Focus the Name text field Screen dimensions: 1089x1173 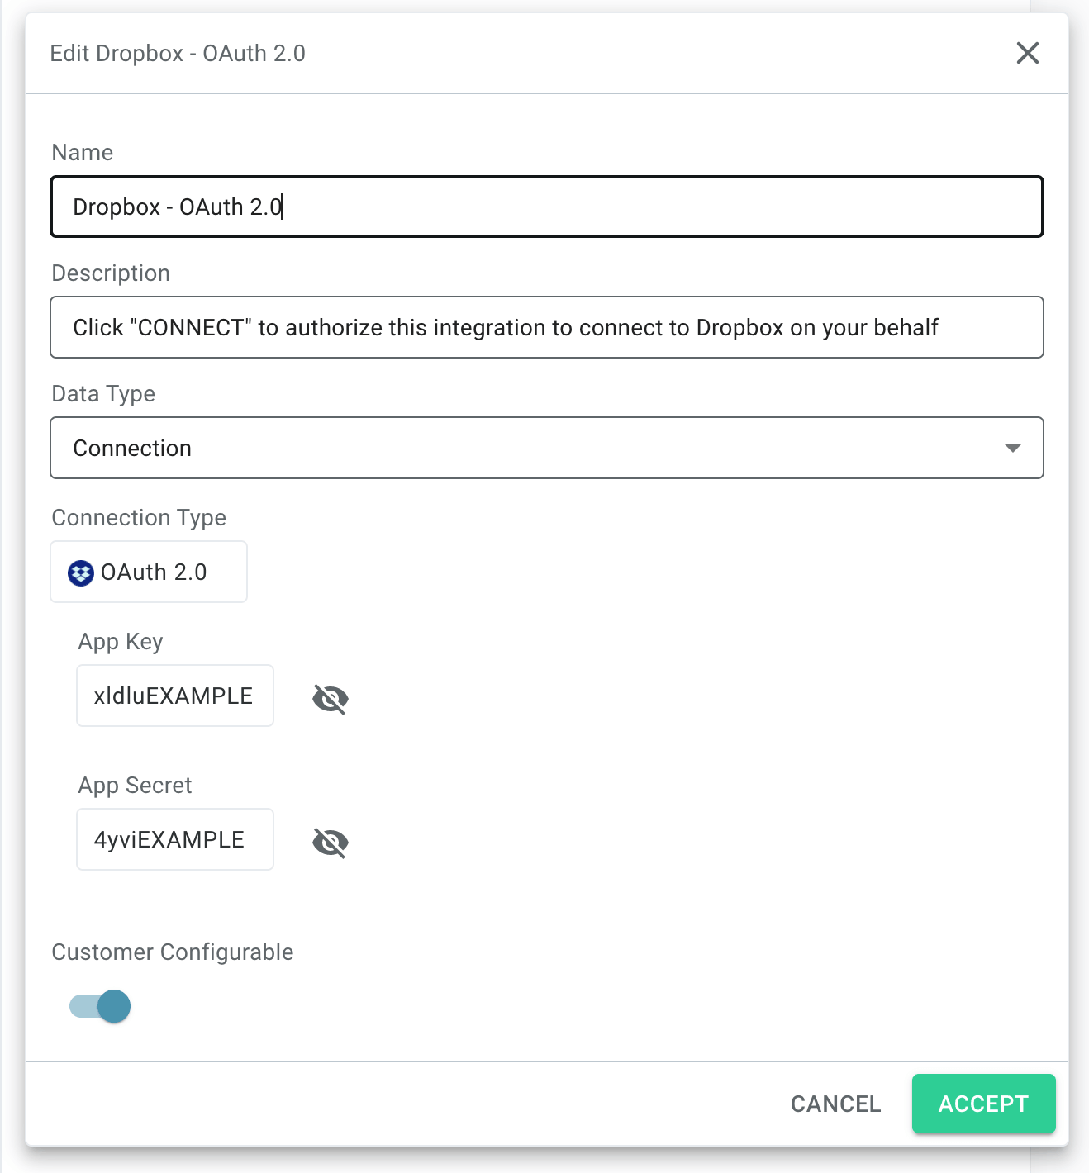coord(545,207)
